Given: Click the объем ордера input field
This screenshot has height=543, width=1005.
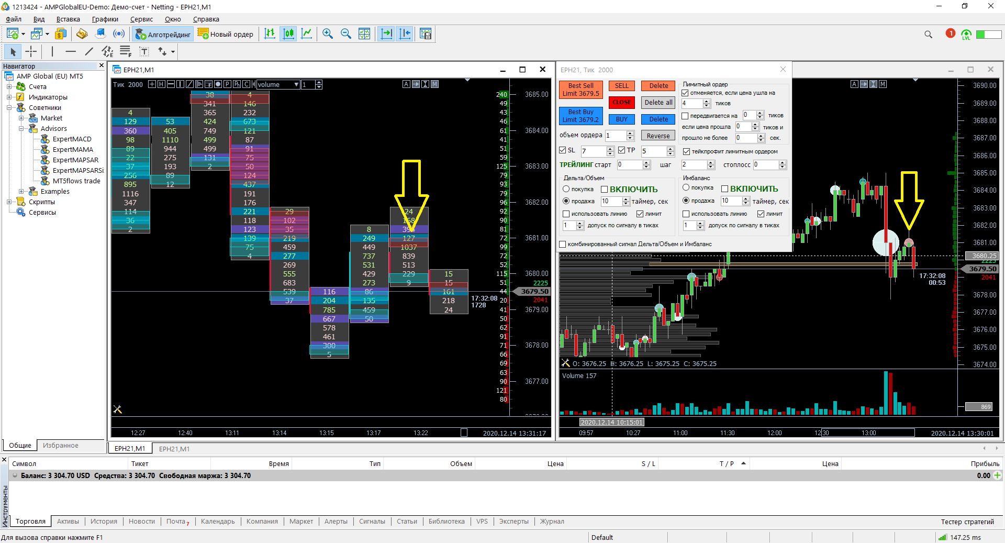Looking at the screenshot, I should 616,136.
